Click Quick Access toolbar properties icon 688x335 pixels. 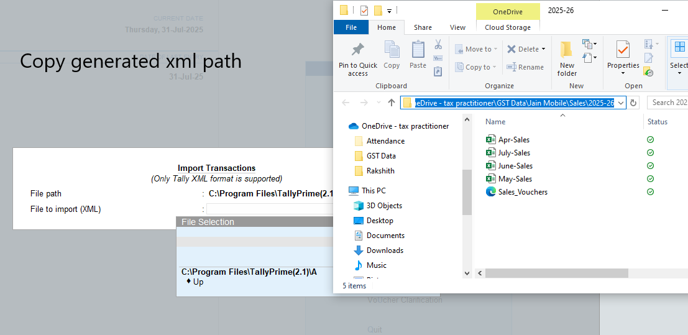tap(364, 10)
